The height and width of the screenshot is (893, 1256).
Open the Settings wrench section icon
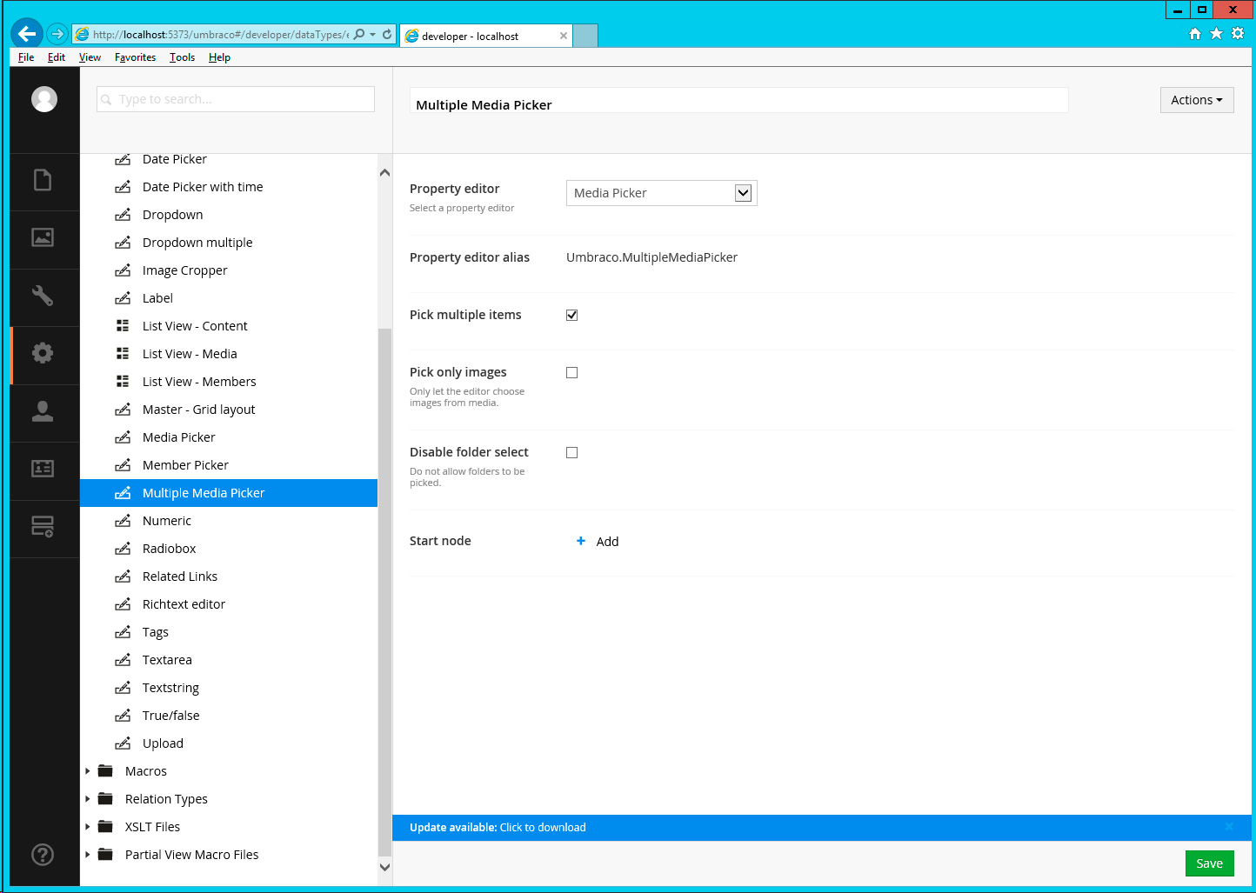43,296
